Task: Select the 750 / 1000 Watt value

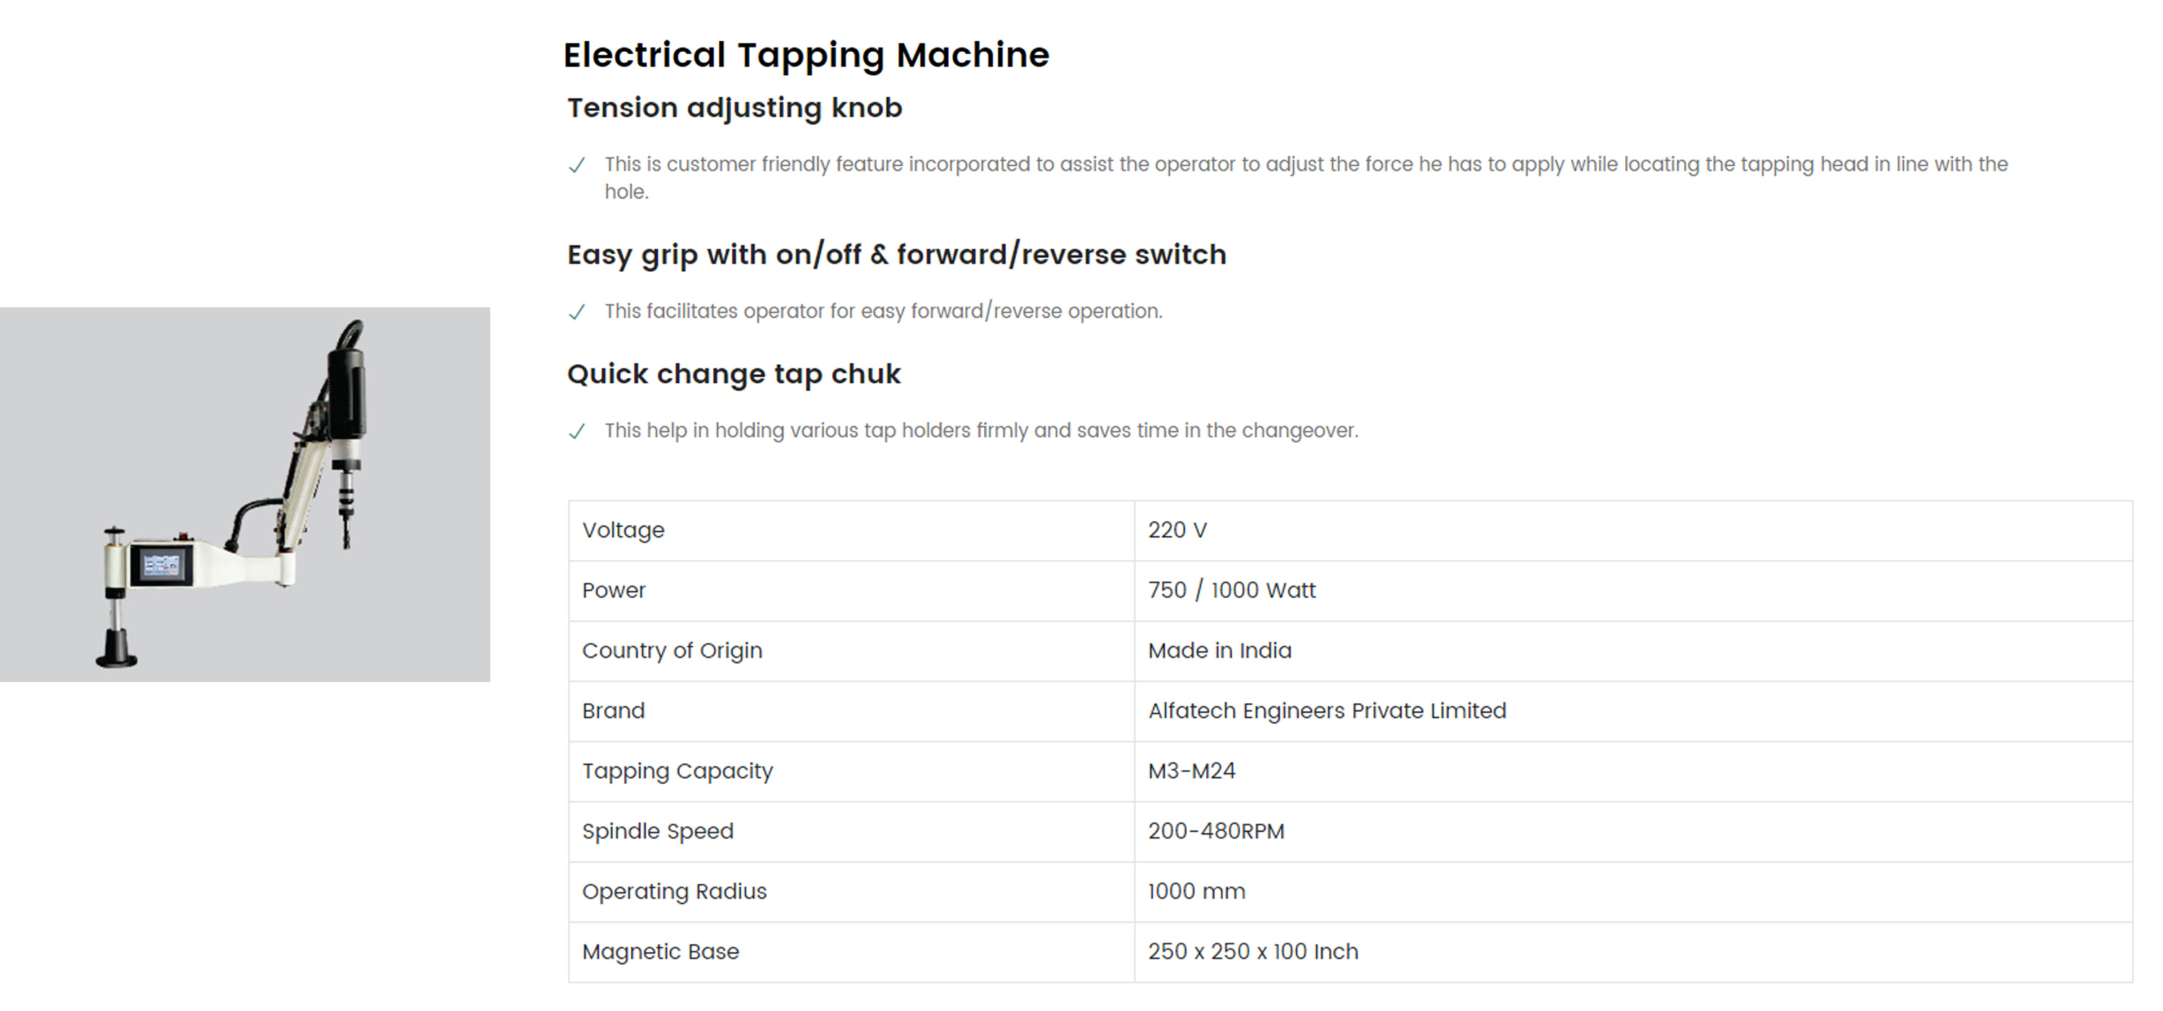Action: click(1231, 591)
